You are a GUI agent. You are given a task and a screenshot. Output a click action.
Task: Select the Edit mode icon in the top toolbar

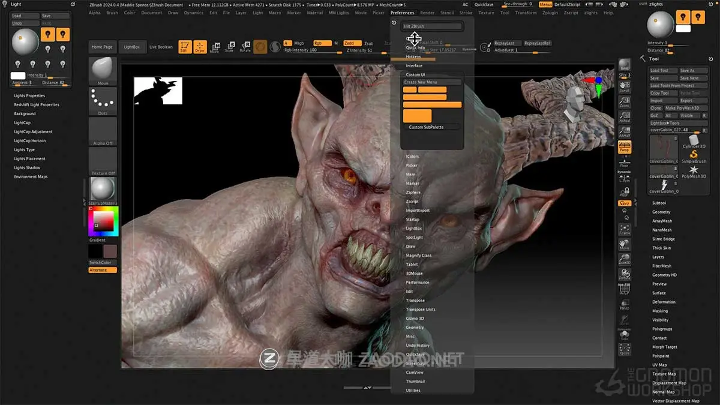(x=184, y=46)
